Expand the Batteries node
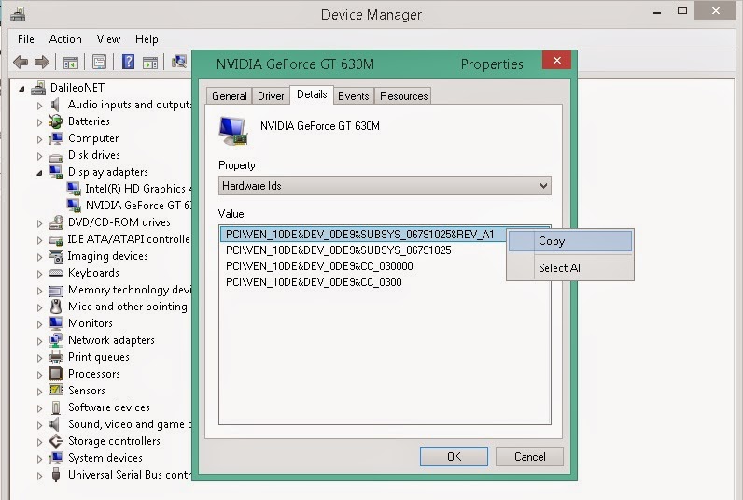Image resolution: width=743 pixels, height=500 pixels. pyautogui.click(x=40, y=122)
